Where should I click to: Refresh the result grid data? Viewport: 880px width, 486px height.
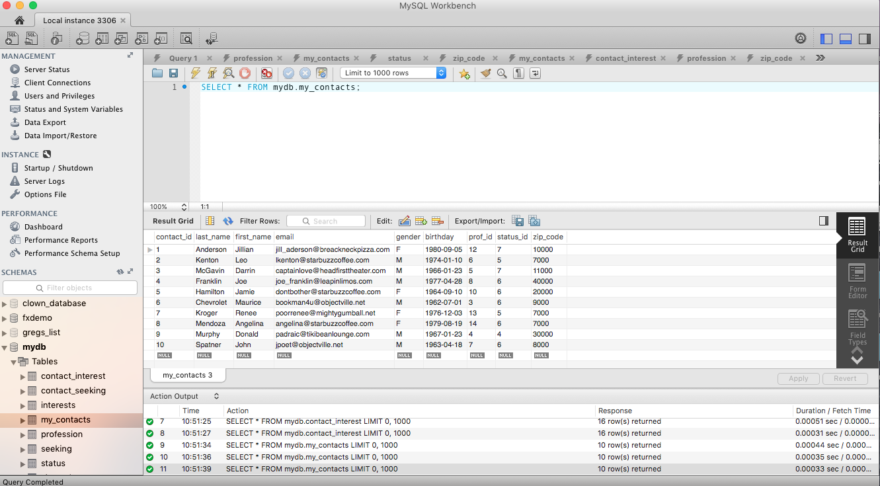coord(228,221)
